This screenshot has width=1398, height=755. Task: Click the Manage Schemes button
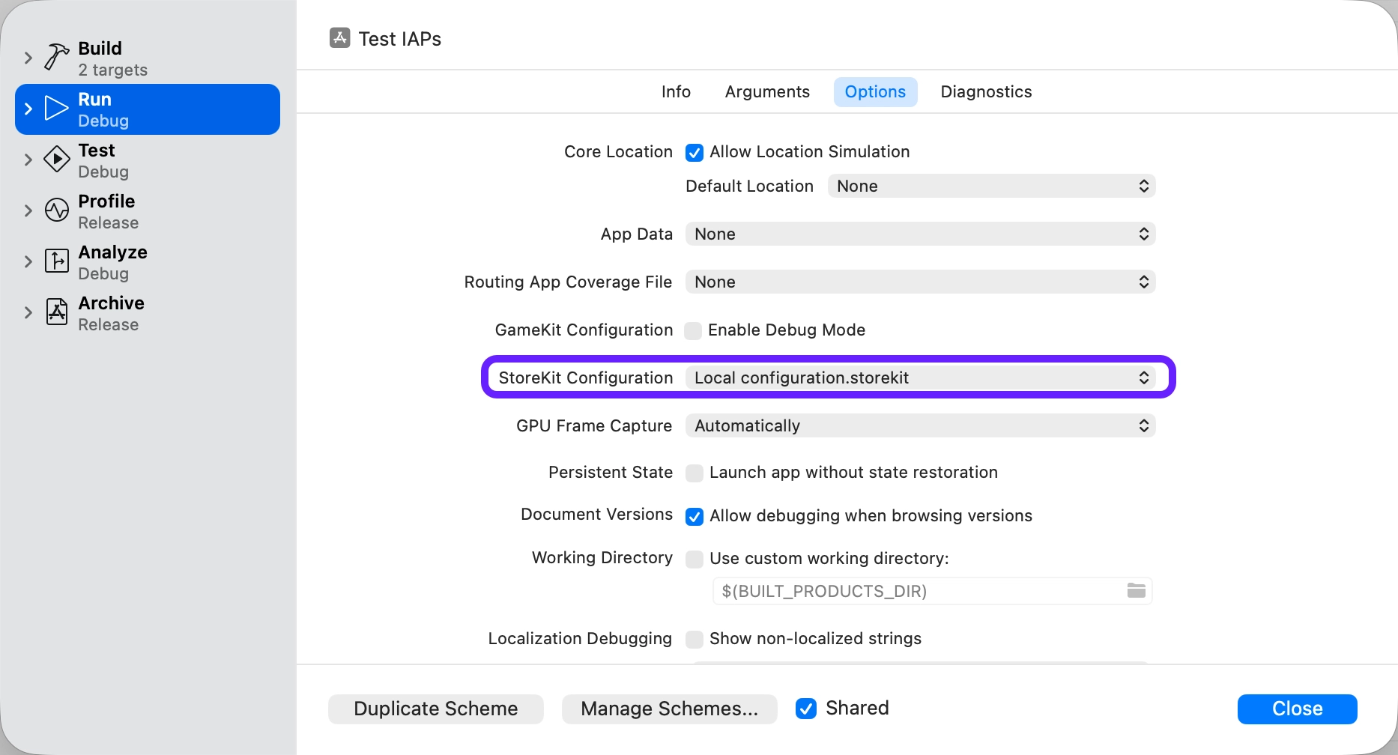(x=669, y=709)
